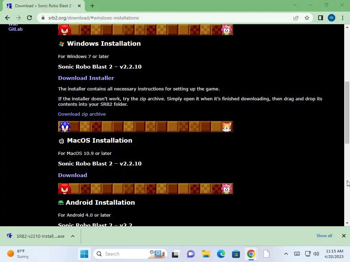The width and height of the screenshot is (350, 262).
Task: Click the Apple logo beside MacOS Installation
Action: click(x=62, y=141)
